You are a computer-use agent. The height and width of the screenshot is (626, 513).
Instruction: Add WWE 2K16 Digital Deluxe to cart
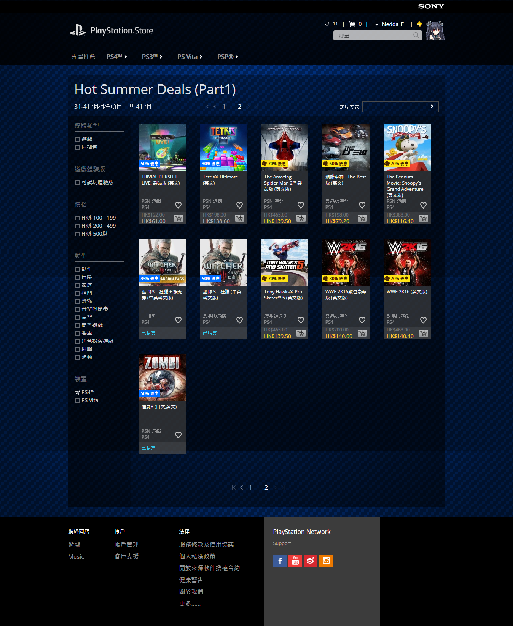coord(362,333)
